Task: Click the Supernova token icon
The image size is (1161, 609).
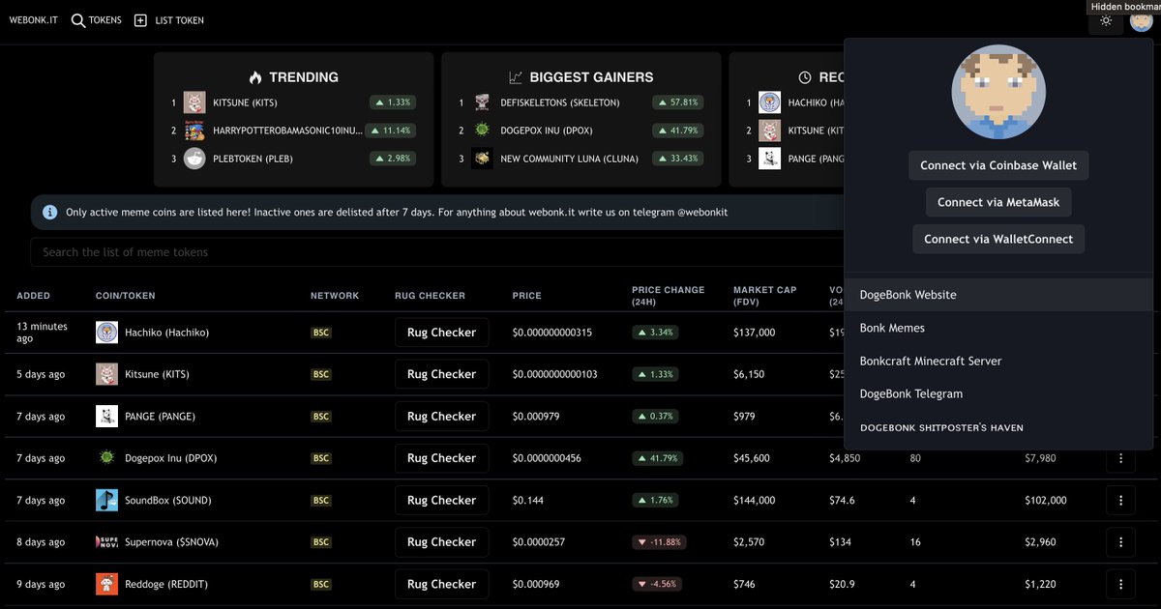Action: 106,542
